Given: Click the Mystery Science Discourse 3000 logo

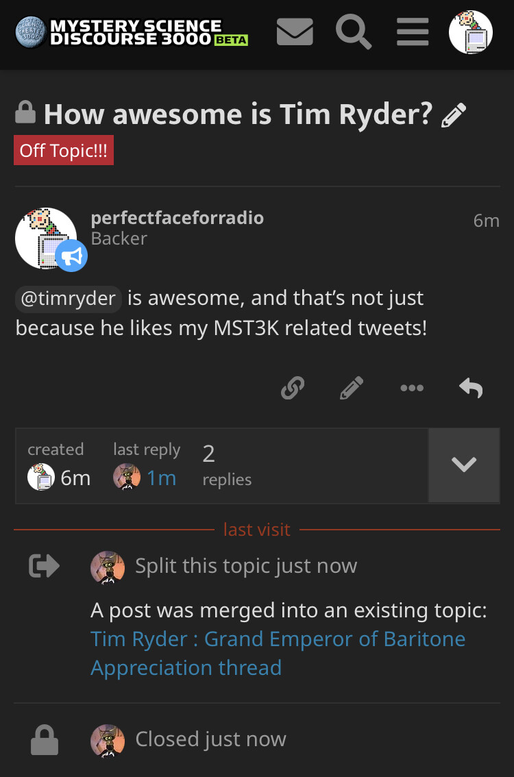Looking at the screenshot, I should 132,32.
